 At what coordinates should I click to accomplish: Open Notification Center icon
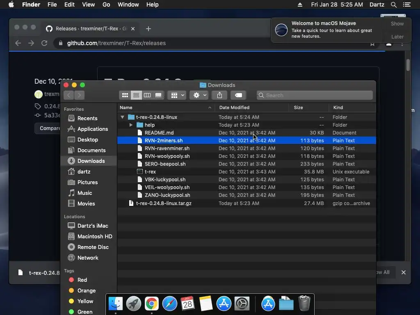pos(406,5)
